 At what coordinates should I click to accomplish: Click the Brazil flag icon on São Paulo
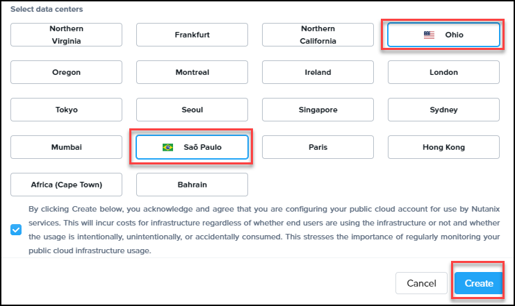pos(167,147)
